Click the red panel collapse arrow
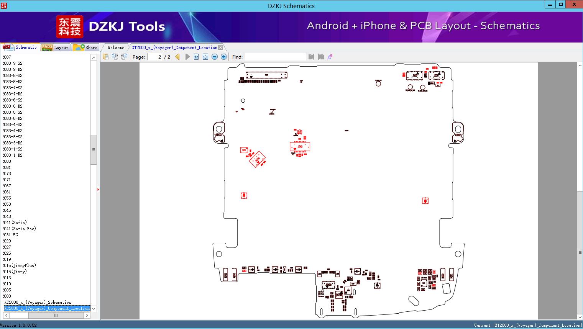 click(x=98, y=190)
